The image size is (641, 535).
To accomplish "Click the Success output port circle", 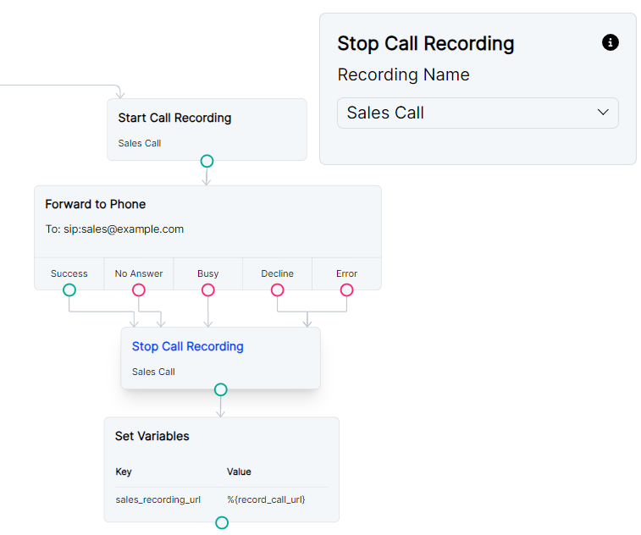I will (x=69, y=290).
